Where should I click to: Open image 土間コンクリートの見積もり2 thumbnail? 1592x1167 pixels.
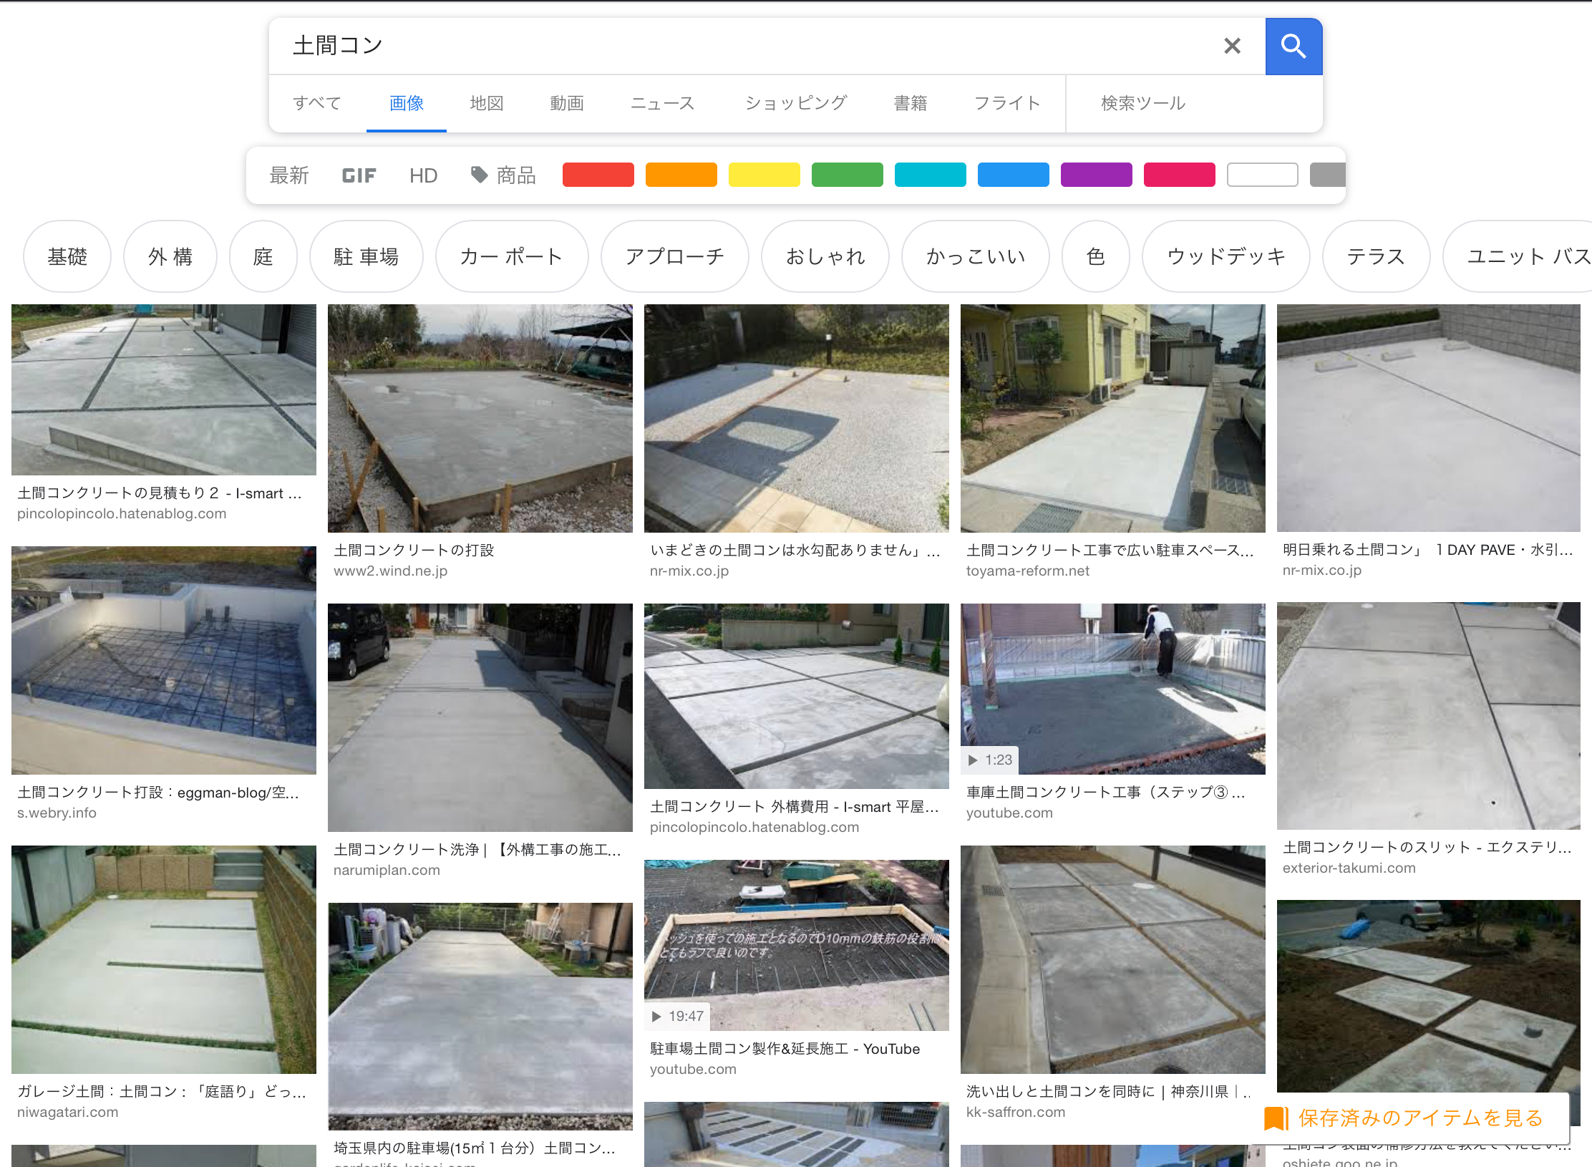pos(164,389)
